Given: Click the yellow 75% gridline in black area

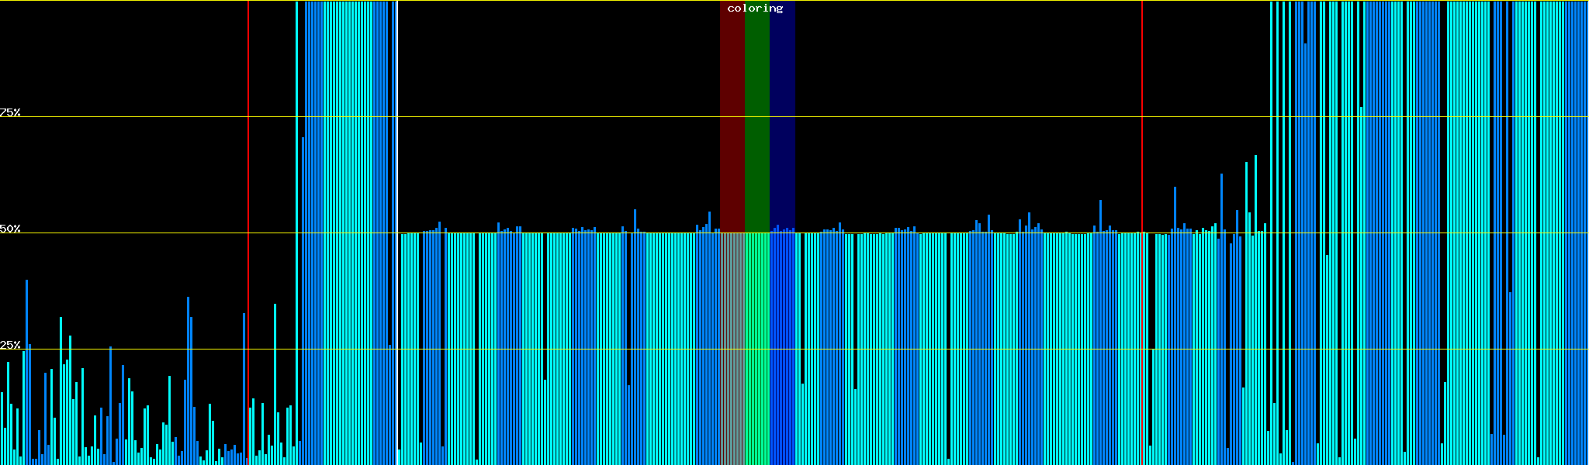Looking at the screenshot, I should click(x=543, y=117).
